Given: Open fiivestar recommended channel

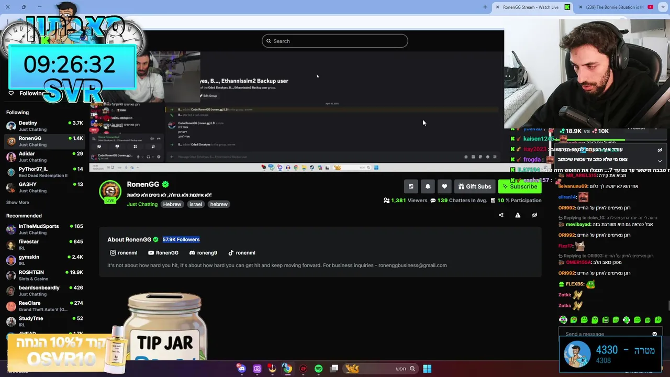Looking at the screenshot, I should pyautogui.click(x=44, y=245).
